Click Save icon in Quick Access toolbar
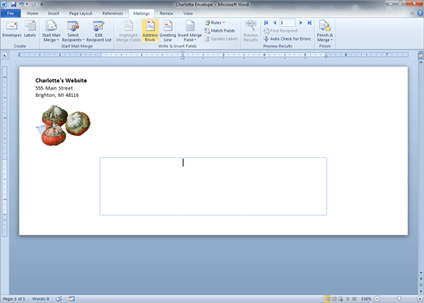 [x=13, y=4]
